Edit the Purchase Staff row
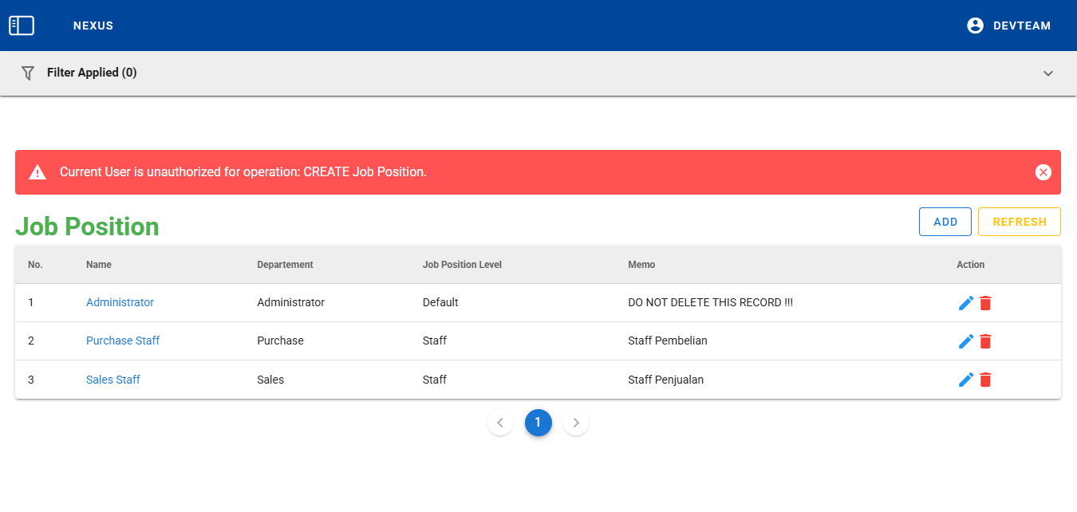The image size is (1077, 512). point(965,341)
